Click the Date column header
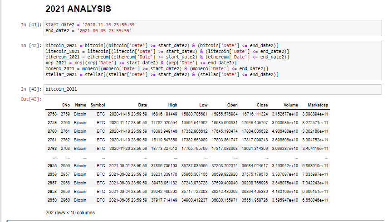The image size is (387, 222). click(142, 105)
